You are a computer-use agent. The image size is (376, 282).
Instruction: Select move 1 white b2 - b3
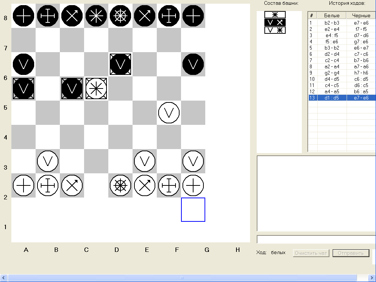tap(332, 23)
